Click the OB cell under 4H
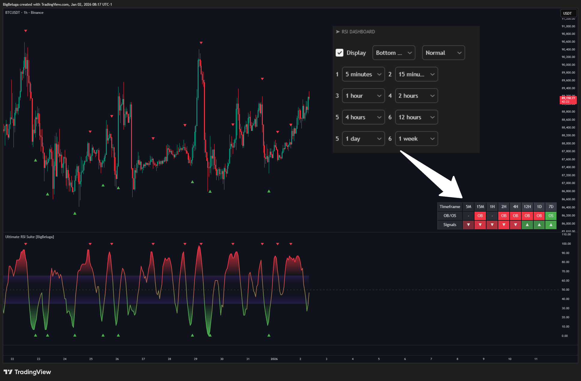 click(x=516, y=216)
